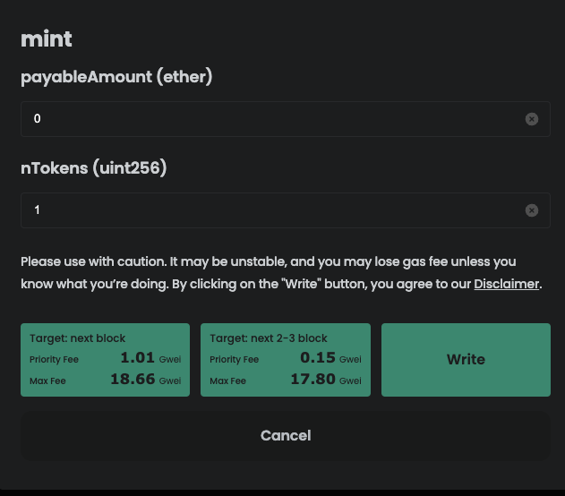565x496 pixels.
Task: Focus the nTokens (uint256) input field
Action: pos(286,210)
